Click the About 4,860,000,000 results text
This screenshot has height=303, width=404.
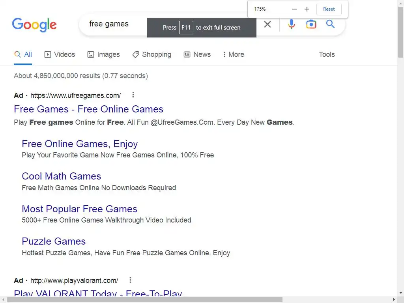(x=81, y=76)
